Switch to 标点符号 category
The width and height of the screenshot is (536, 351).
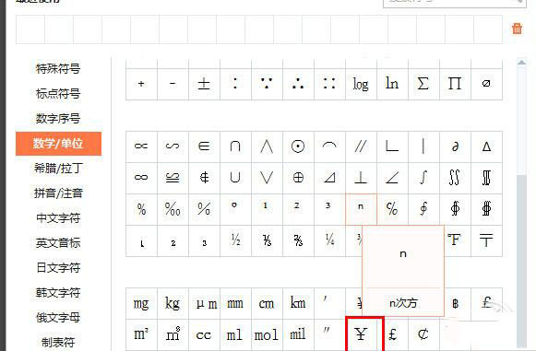coord(58,94)
